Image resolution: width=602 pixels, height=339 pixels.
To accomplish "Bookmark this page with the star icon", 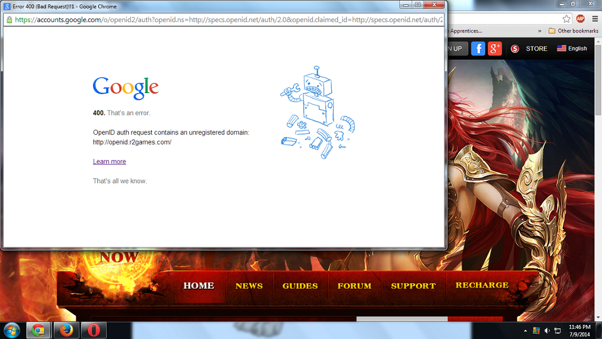I will (567, 19).
